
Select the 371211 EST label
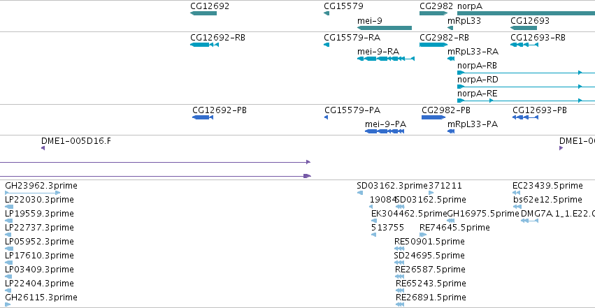coord(445,186)
